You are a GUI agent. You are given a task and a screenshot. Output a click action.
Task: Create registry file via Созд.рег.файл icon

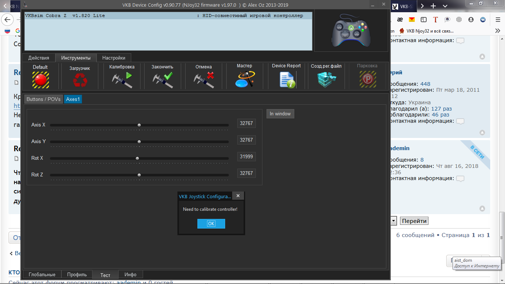(x=326, y=79)
